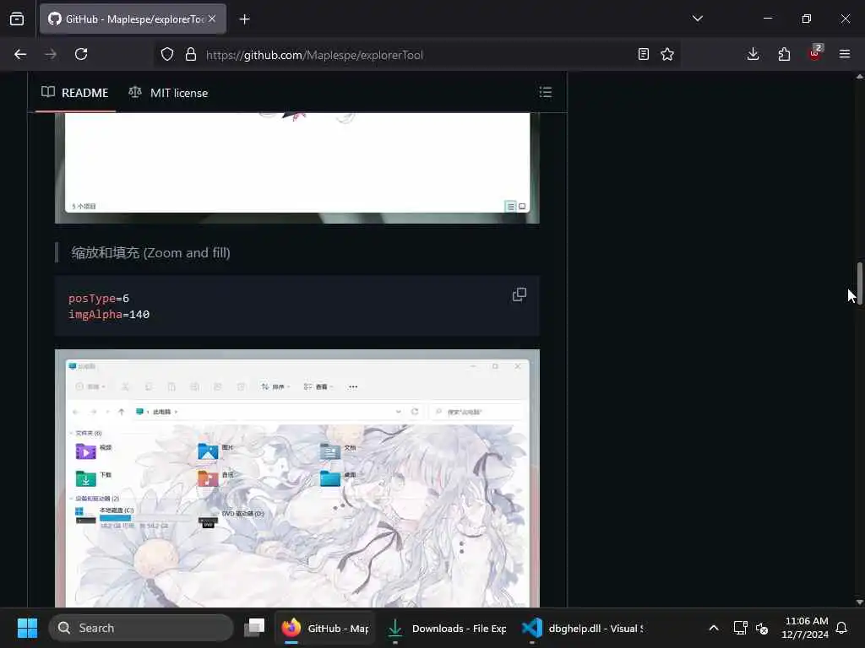865x648 pixels.
Task: Open Windows Start menu
Action: pyautogui.click(x=28, y=628)
